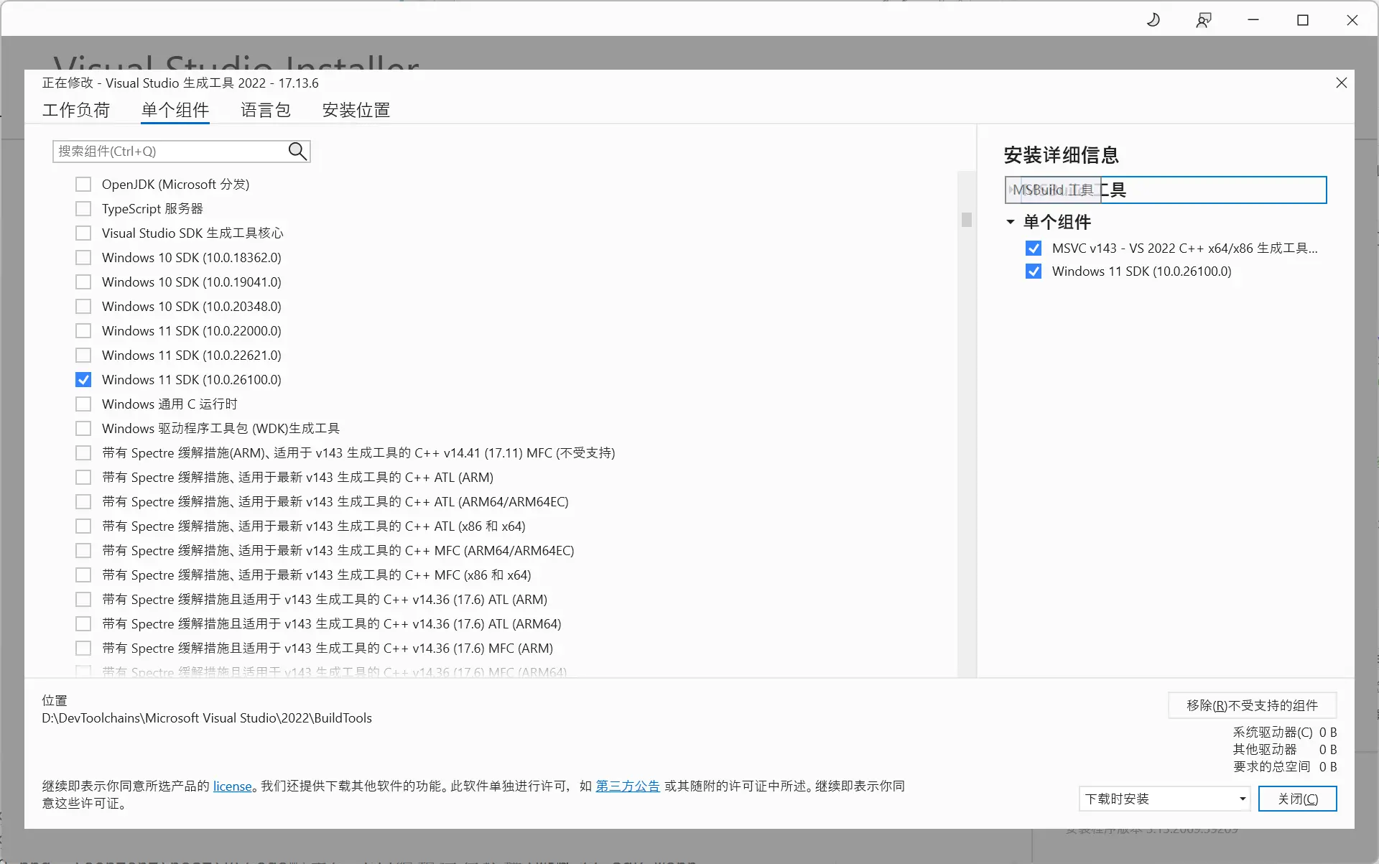Check Windows 11 SDK (10.0.22000.0) checkbox
1379x864 pixels.
(83, 331)
